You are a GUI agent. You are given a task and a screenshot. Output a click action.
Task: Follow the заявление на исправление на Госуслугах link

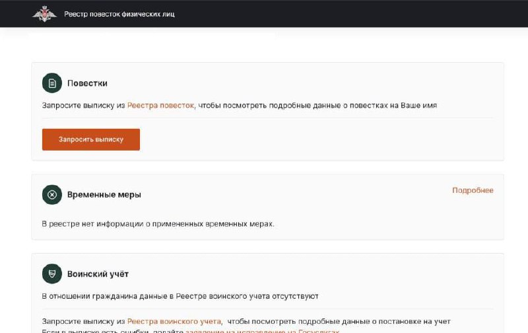(262, 331)
